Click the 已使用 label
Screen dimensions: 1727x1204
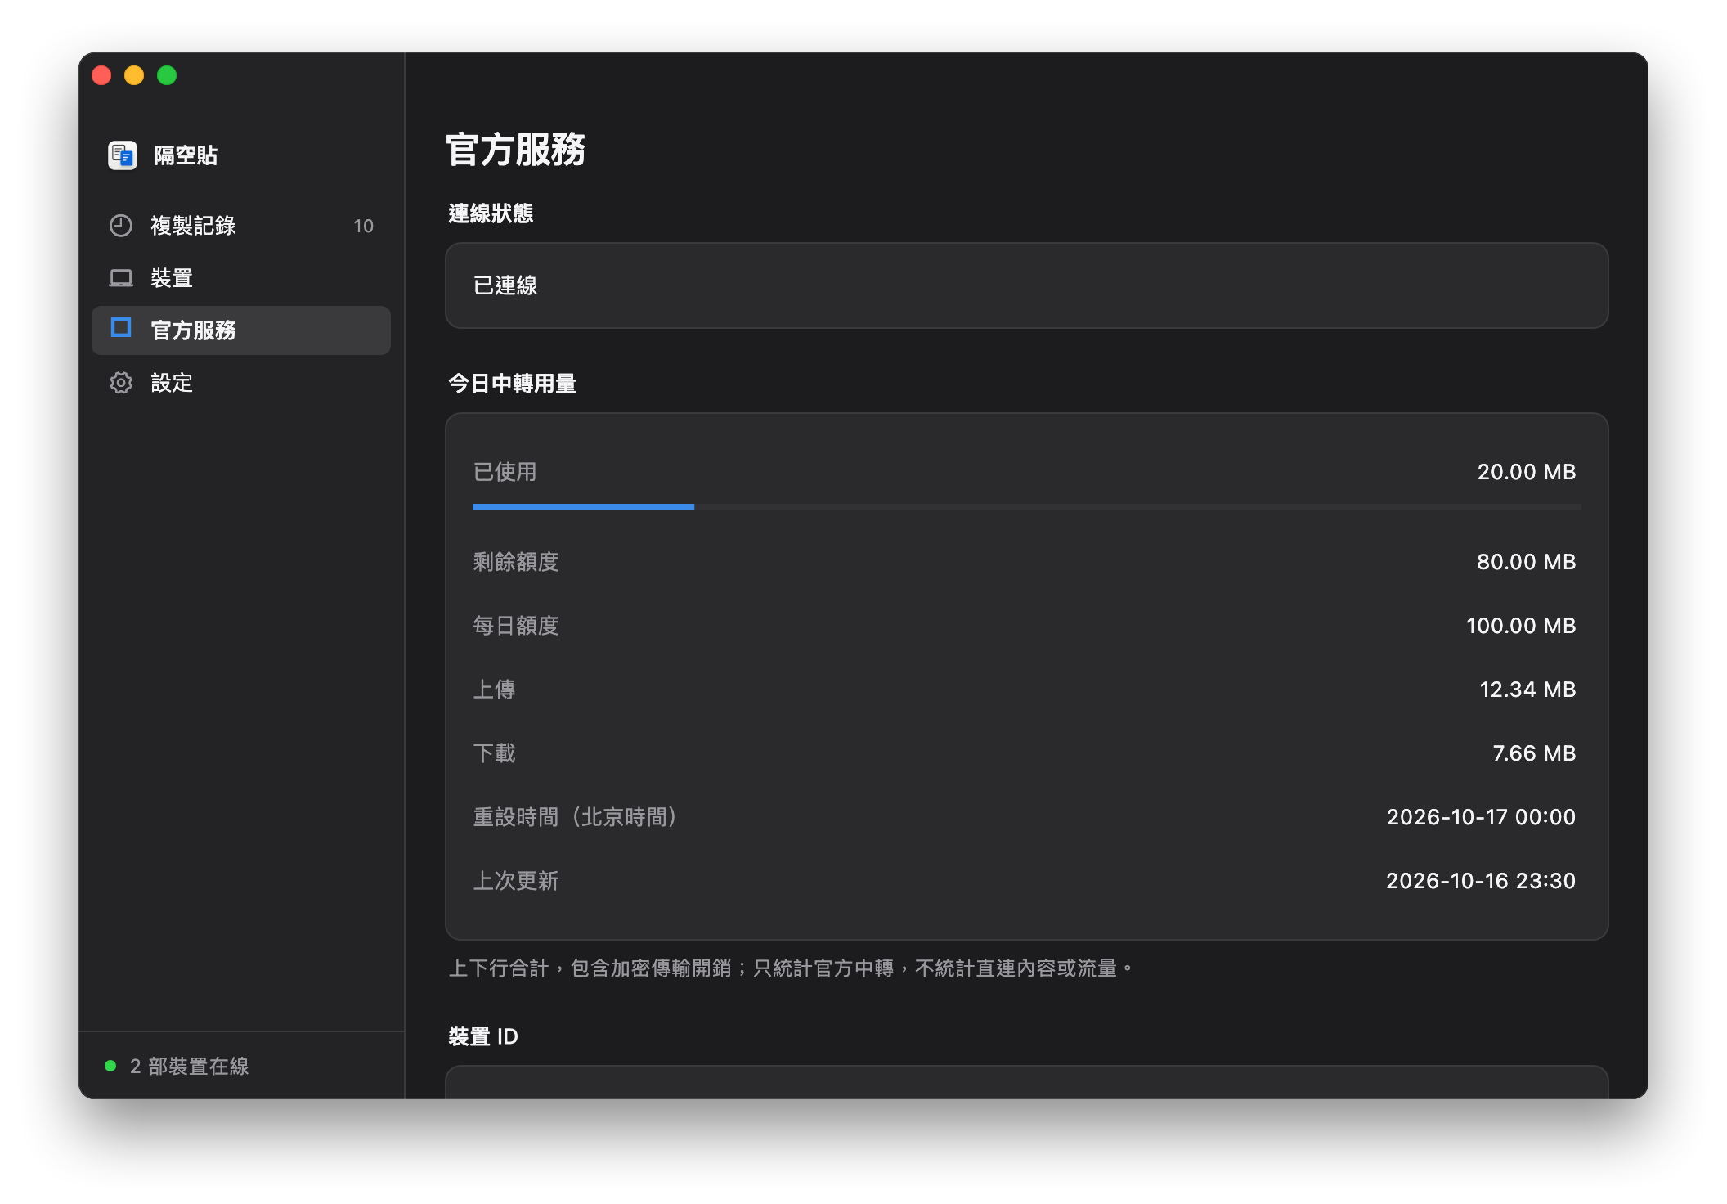tap(505, 472)
